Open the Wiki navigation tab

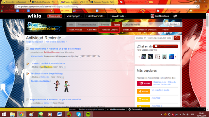(71, 25)
